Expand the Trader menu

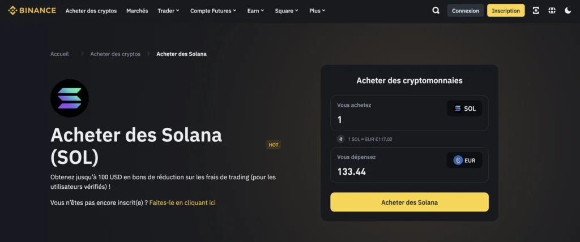coord(168,11)
